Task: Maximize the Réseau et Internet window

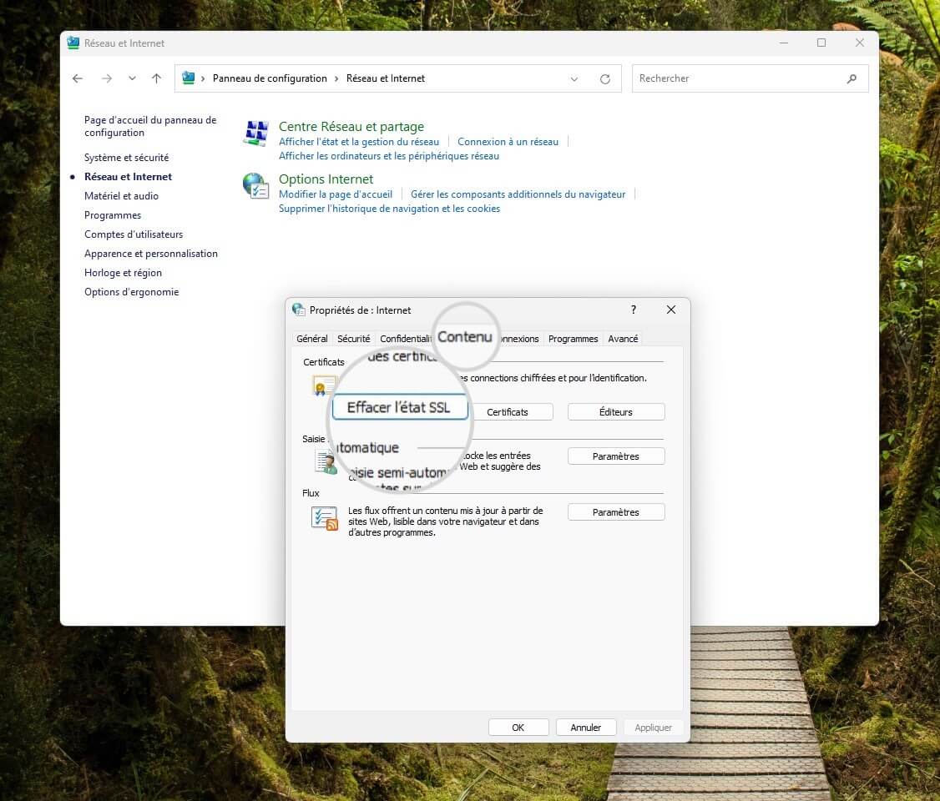Action: (821, 43)
